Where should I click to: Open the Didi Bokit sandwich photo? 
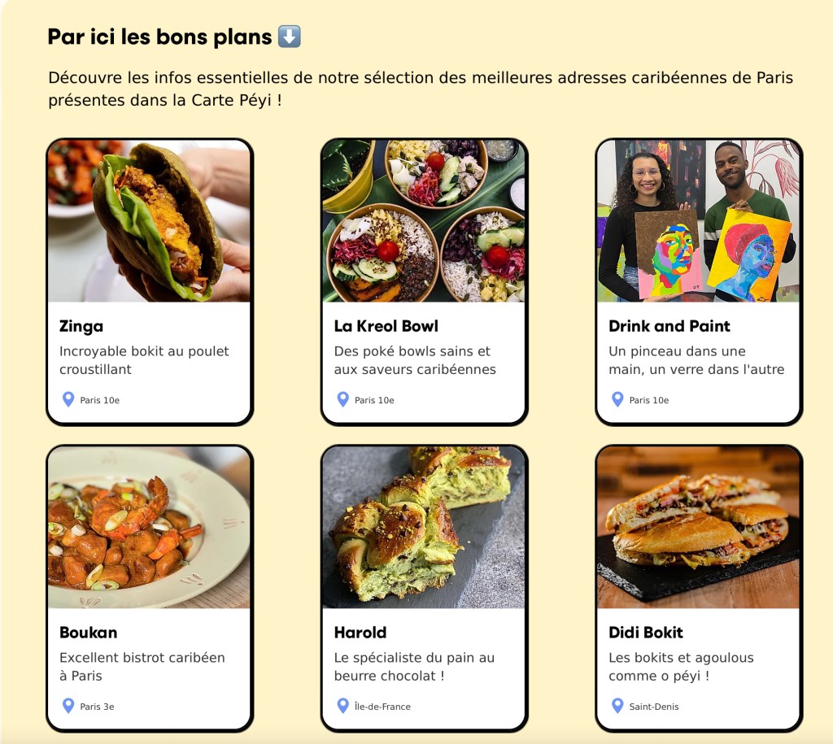(x=699, y=527)
